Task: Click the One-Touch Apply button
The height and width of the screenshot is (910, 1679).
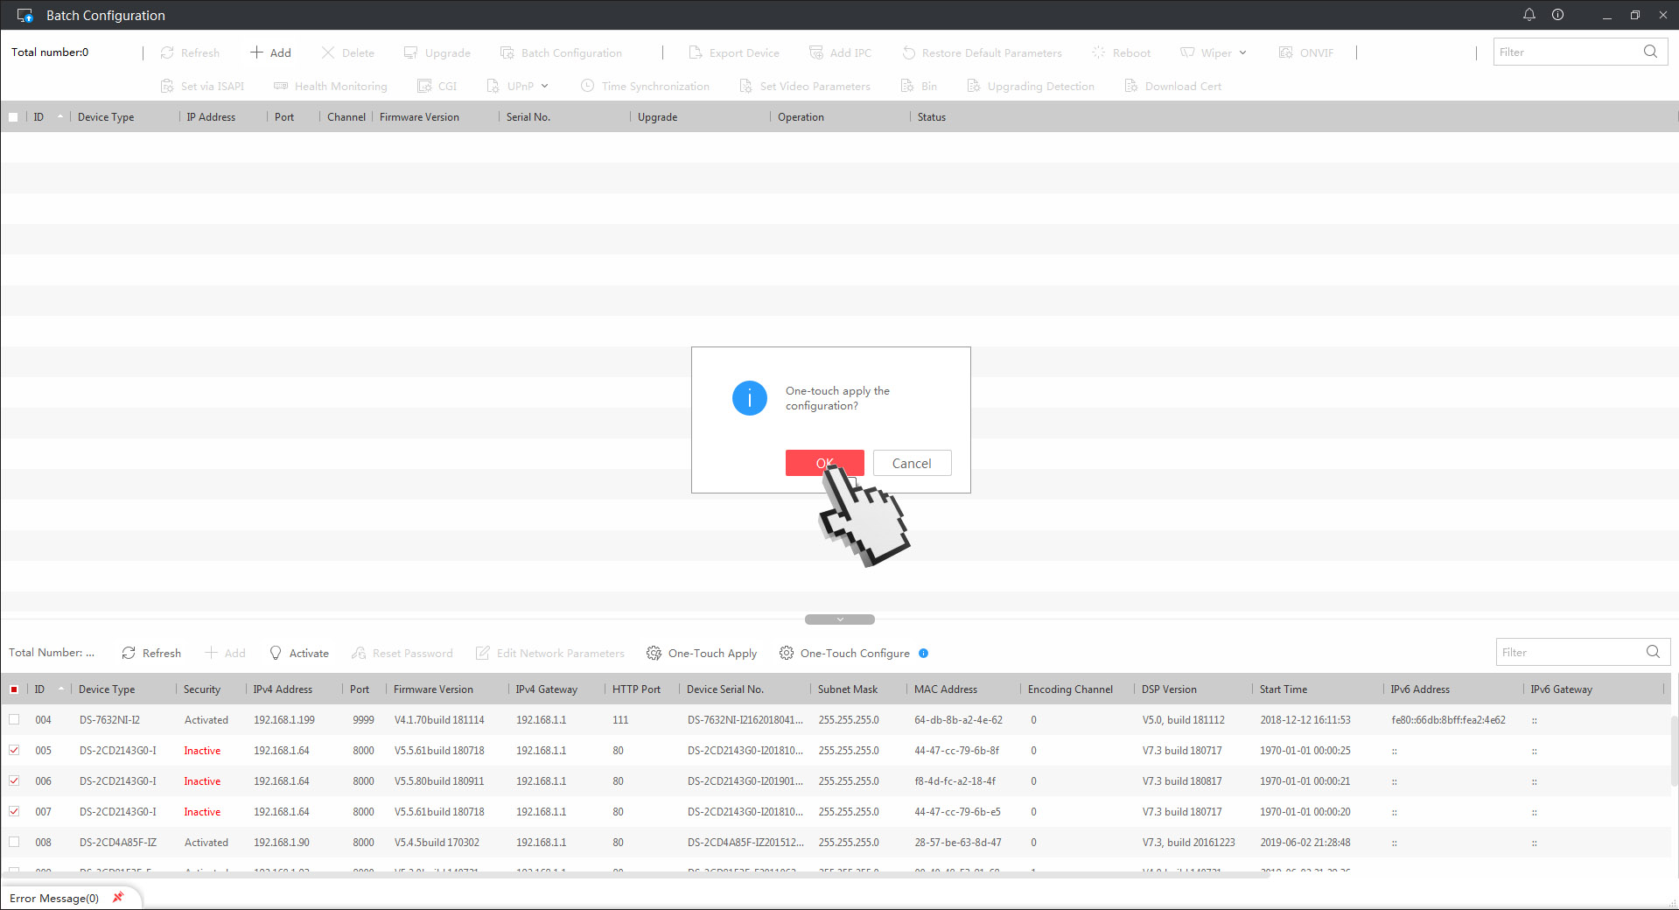Action: pos(702,653)
